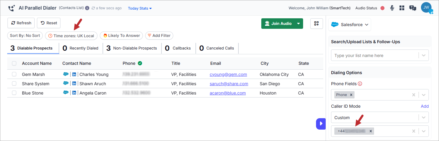
Task: Select the Share System row checkbox
Action: click(14, 83)
